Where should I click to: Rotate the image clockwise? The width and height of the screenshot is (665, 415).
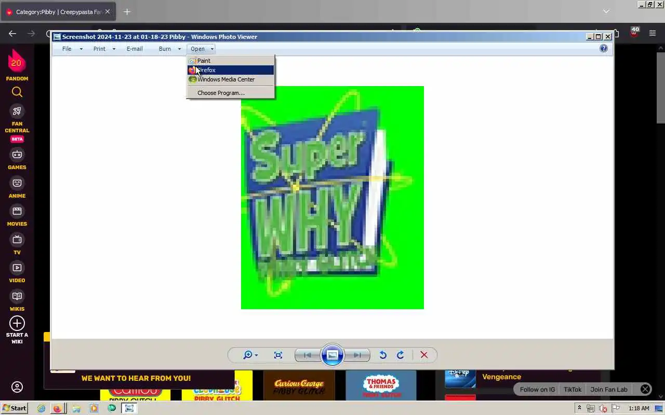(401, 355)
